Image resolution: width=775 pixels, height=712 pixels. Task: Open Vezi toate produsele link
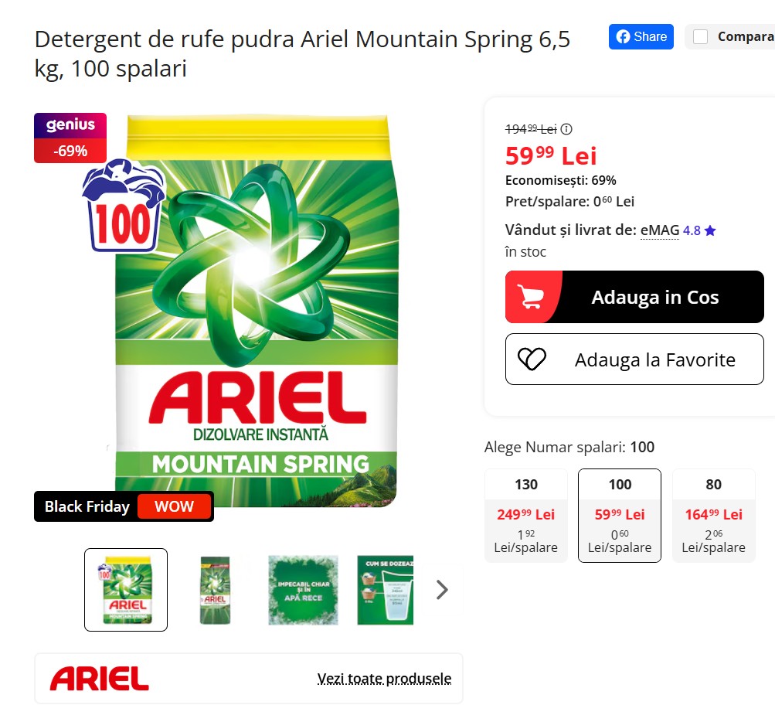click(x=384, y=679)
